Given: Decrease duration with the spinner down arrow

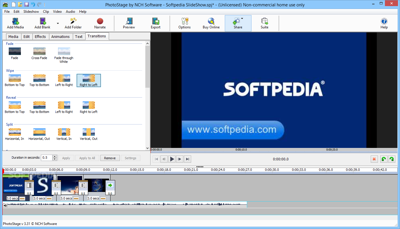Looking at the screenshot, I should (x=55, y=159).
